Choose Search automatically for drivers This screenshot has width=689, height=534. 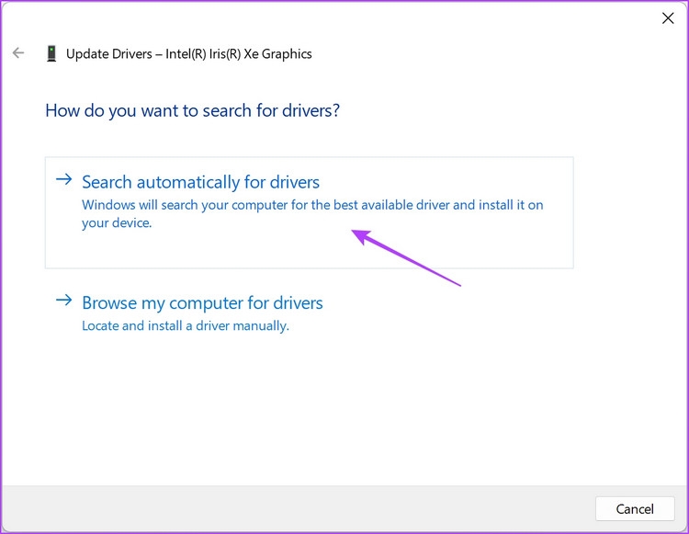tap(309, 212)
